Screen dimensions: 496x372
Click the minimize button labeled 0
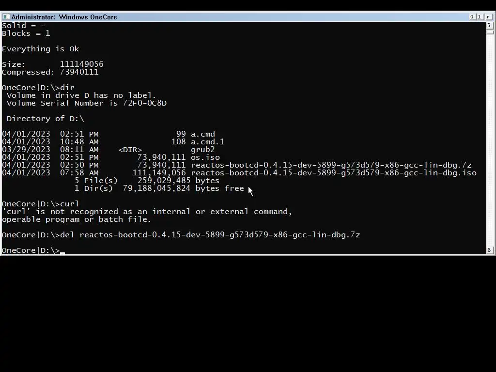click(472, 17)
